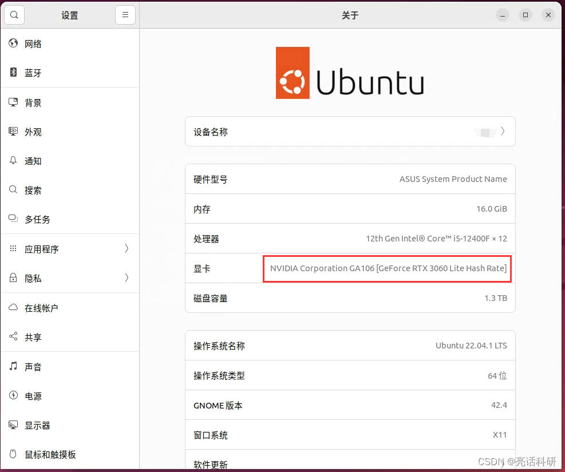Open 鼠标和触摸板 settings
This screenshot has width=565, height=472.
[70, 454]
